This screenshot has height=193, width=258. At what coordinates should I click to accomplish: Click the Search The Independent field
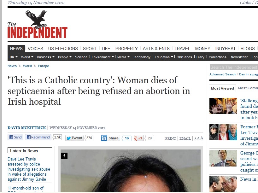coord(234,67)
